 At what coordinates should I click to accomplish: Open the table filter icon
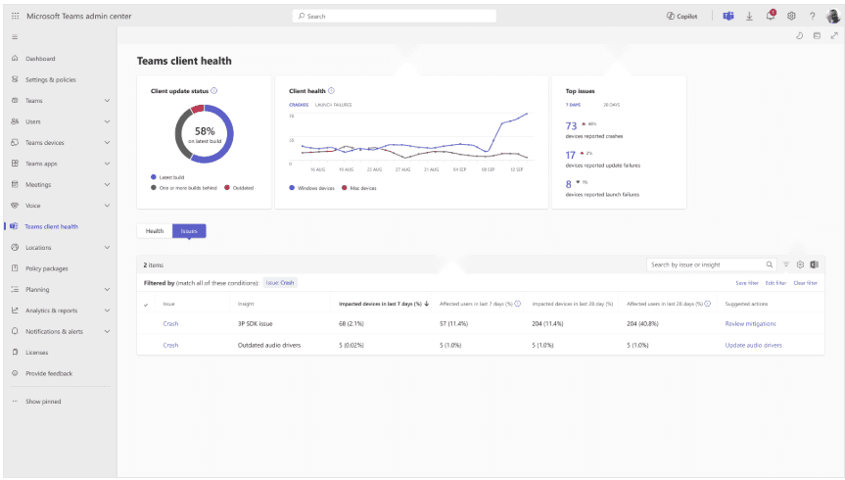(x=786, y=264)
